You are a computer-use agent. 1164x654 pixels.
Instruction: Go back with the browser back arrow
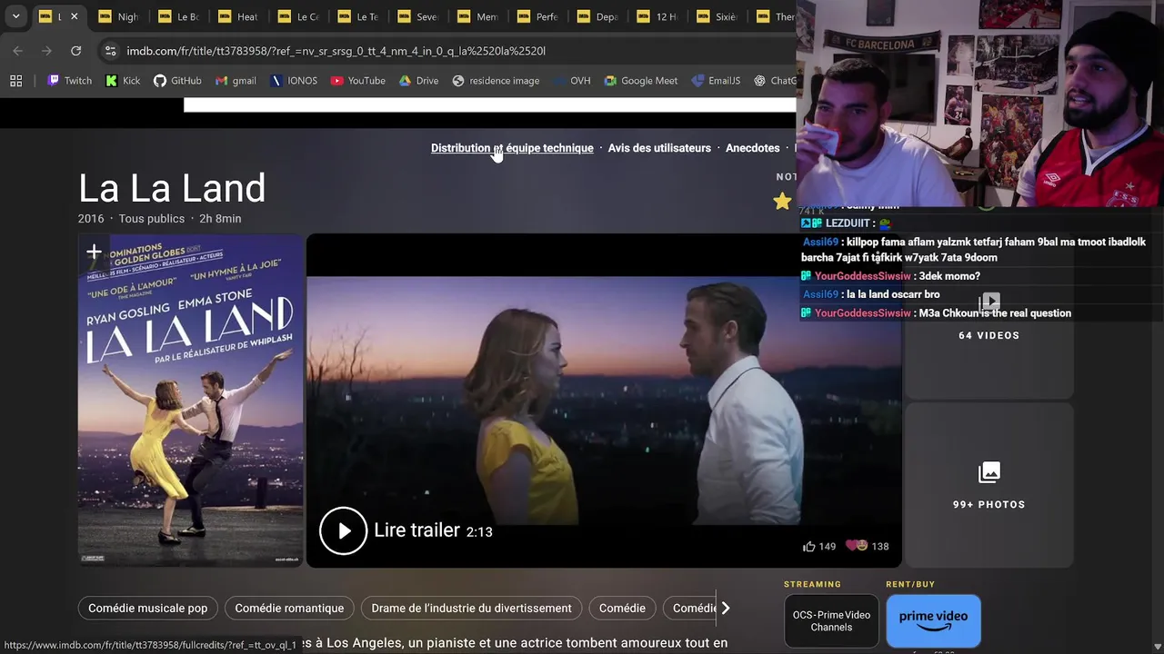18,51
